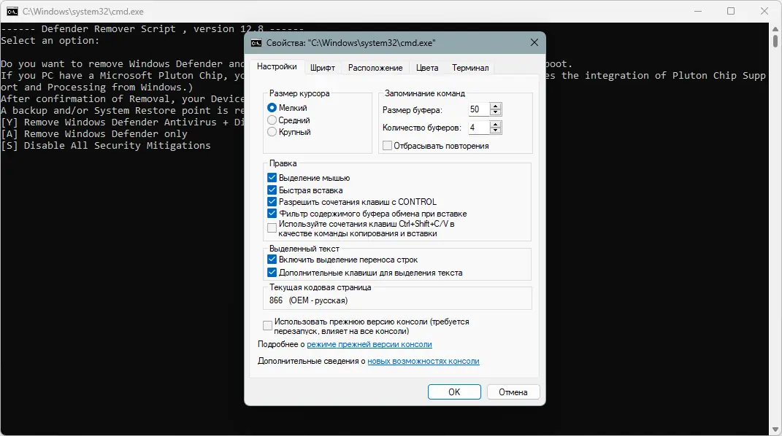Click console line [S] Disable All Security Mitigations

106,146
